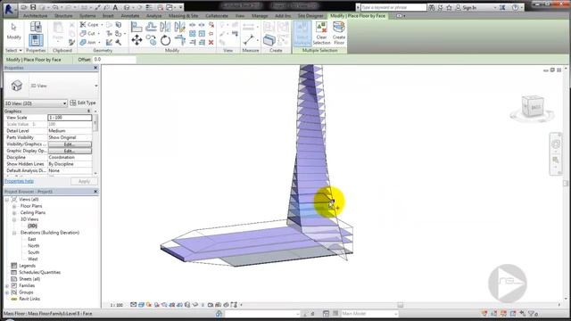Click Graphic Display Options Edit button
Image resolution: width=571 pixels, height=321 pixels.
[70, 151]
